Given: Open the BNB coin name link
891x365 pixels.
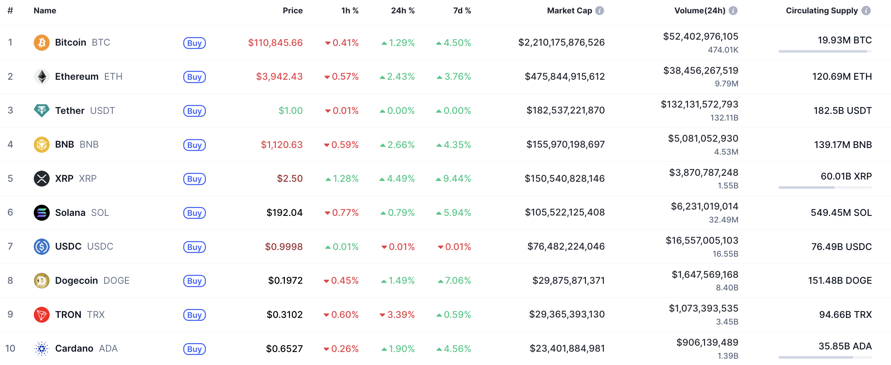Looking at the screenshot, I should point(65,145).
